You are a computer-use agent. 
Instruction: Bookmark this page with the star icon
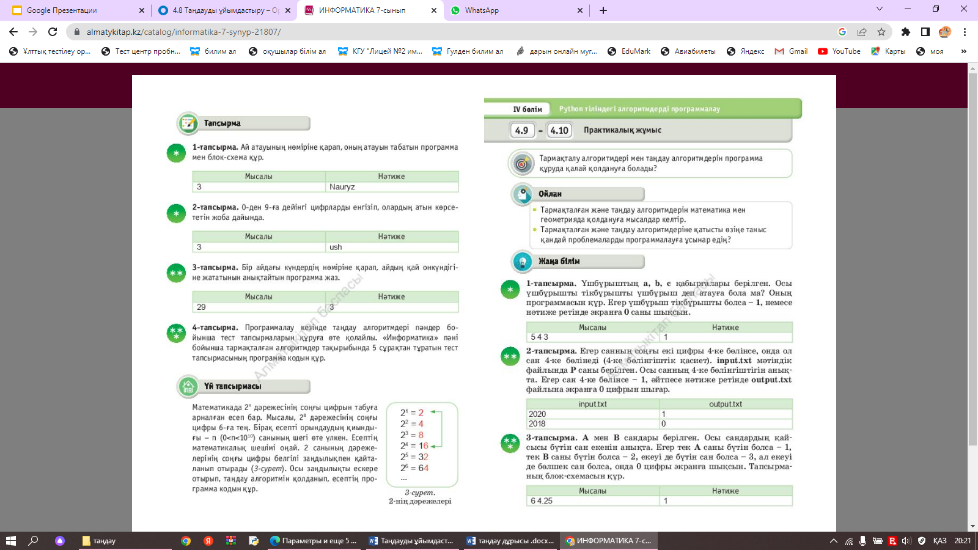(x=881, y=32)
